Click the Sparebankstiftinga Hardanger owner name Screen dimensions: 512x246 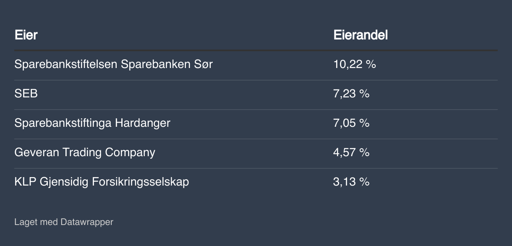coord(92,123)
